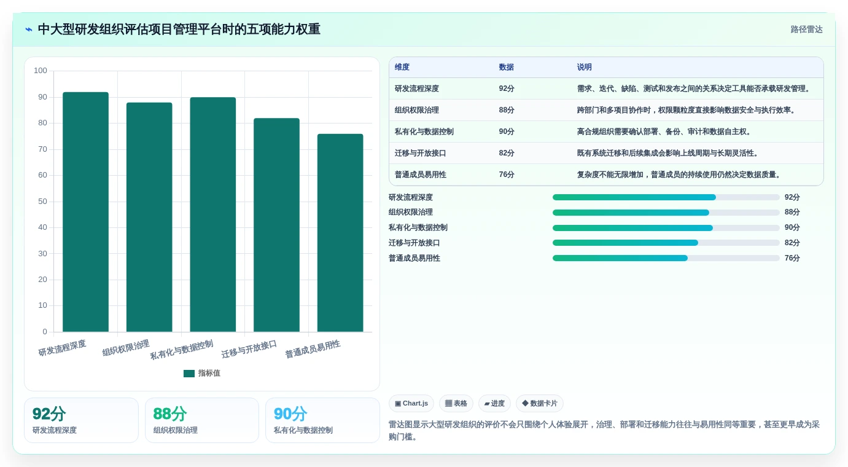Image resolution: width=848 pixels, height=467 pixels.
Task: Click the 私有化与数据控制 x-axis label
Action: pyautogui.click(x=182, y=350)
